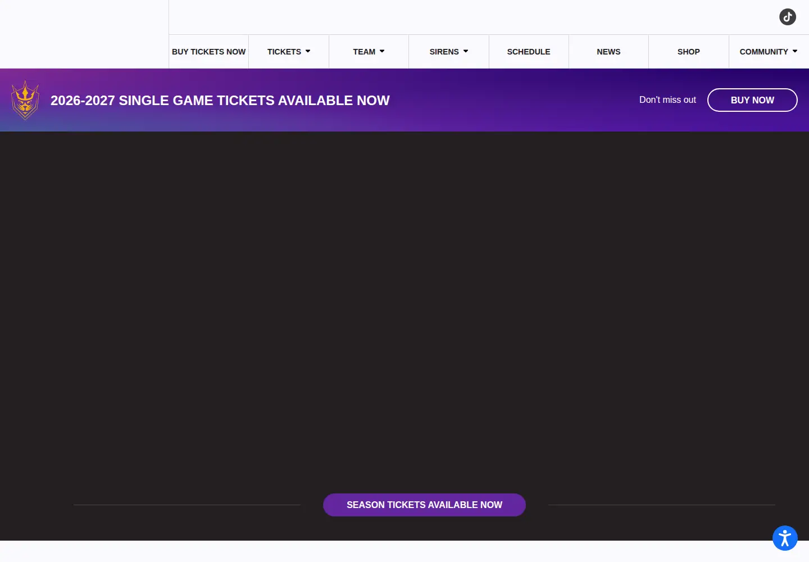Expand the Team dropdown menu

(369, 52)
